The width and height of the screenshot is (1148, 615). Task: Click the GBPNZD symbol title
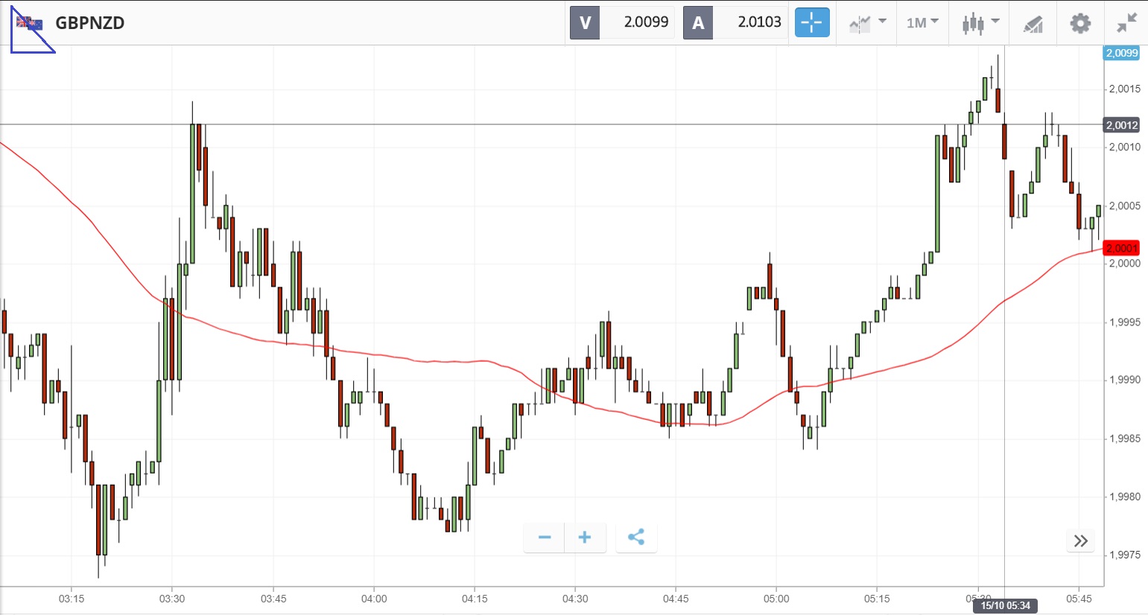pos(90,22)
